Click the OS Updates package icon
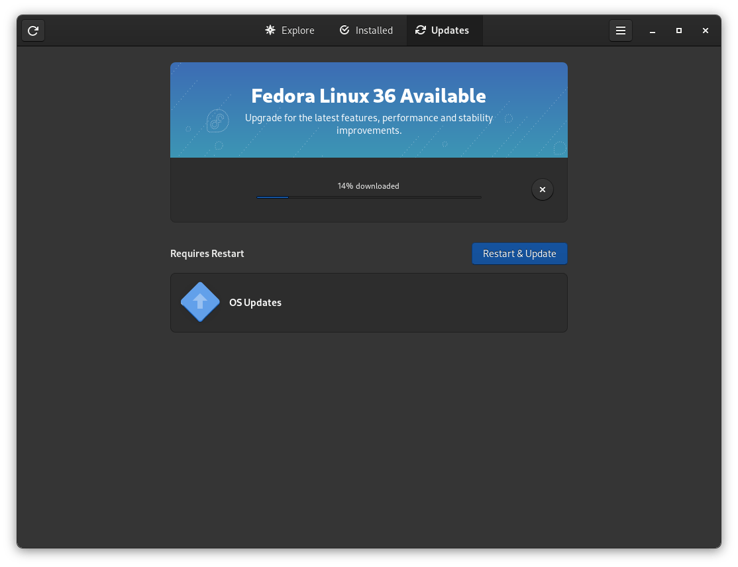The image size is (738, 567). click(x=199, y=301)
